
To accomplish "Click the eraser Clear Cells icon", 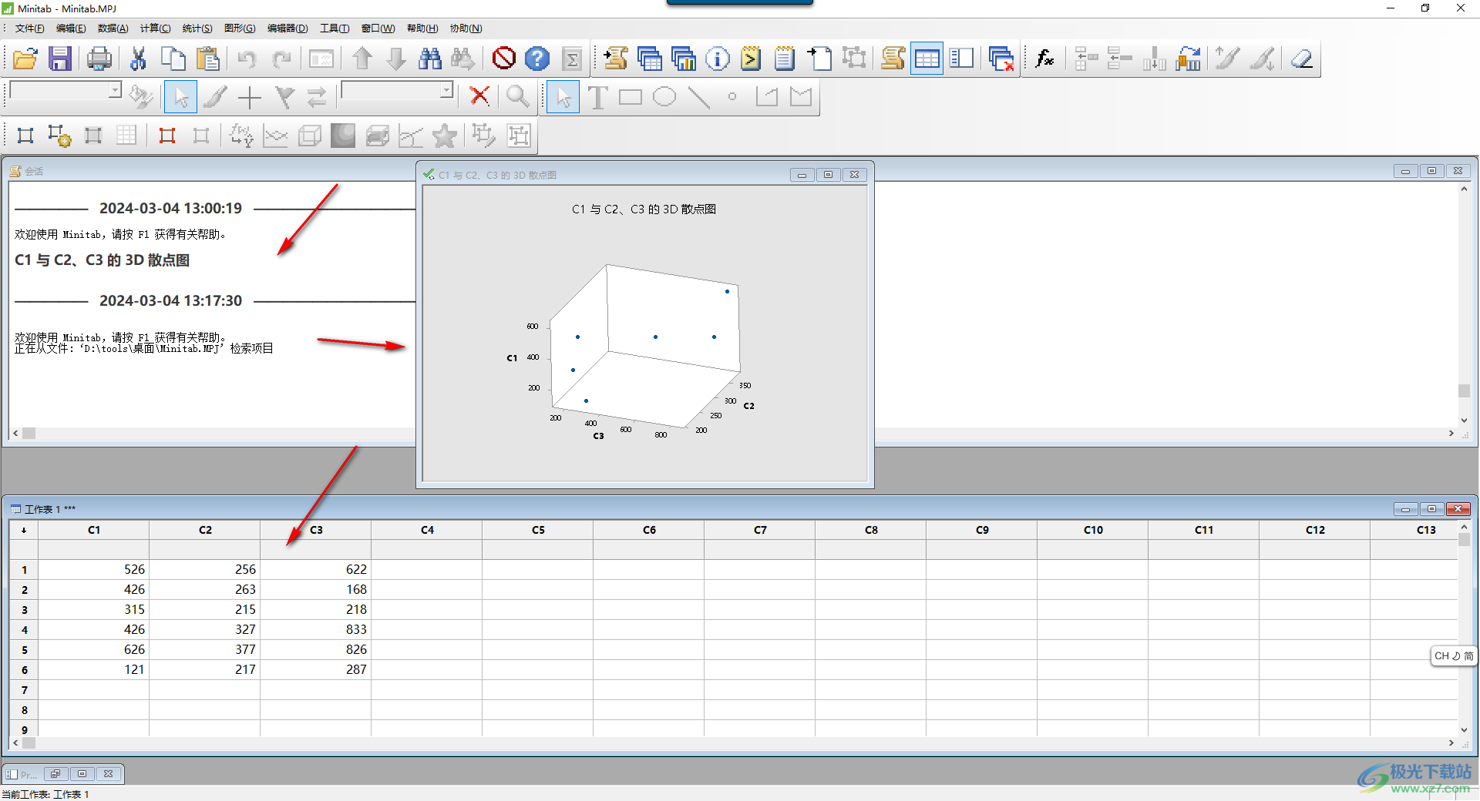I will point(1302,59).
